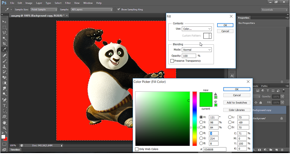Open the layer Opacity 100% dropdown arrow
290x154 pixels.
[282, 97]
